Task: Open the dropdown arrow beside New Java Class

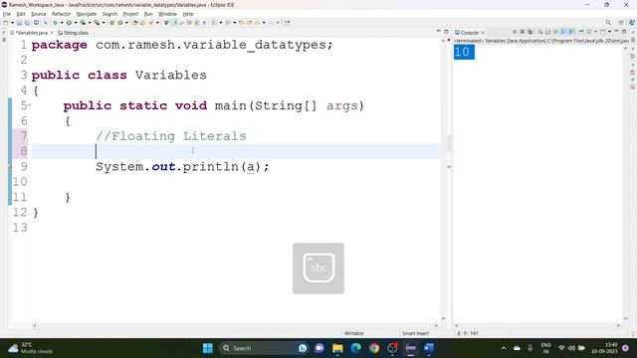Action: click(126, 23)
